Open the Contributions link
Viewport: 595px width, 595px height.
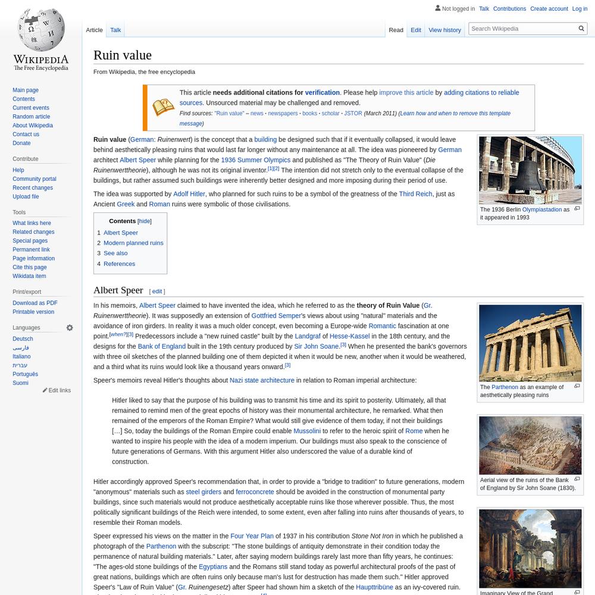(x=509, y=9)
